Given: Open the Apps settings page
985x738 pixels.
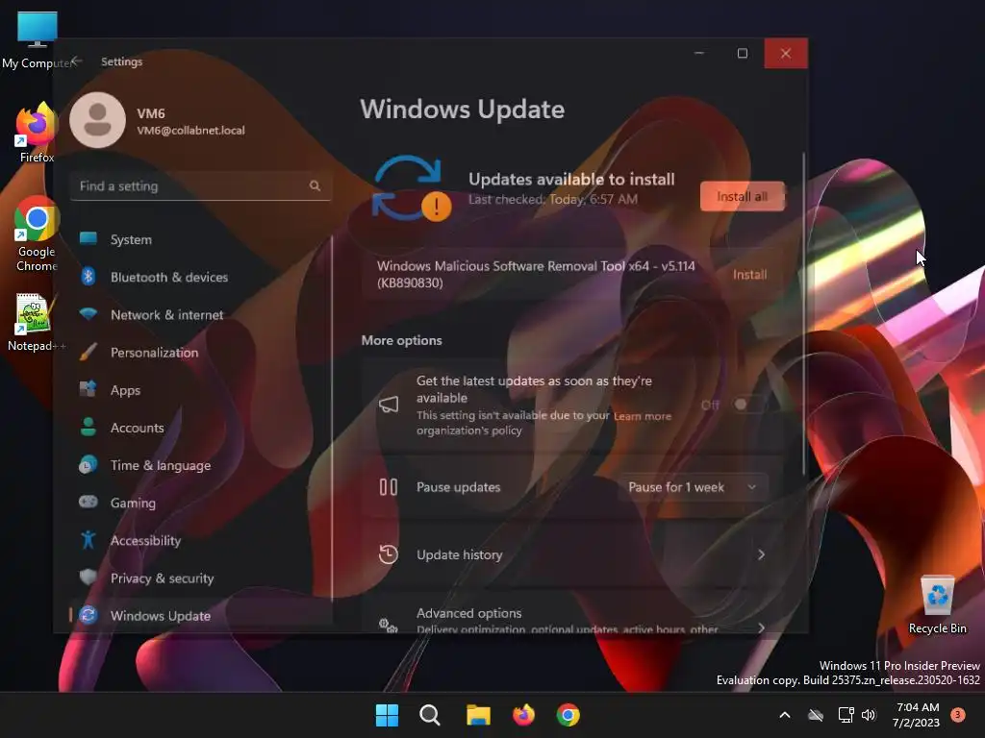Looking at the screenshot, I should (201, 390).
